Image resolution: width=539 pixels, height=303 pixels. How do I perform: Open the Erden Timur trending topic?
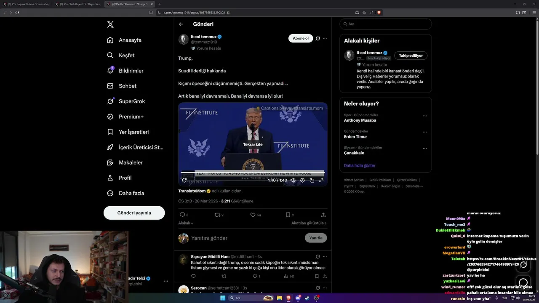point(355,137)
